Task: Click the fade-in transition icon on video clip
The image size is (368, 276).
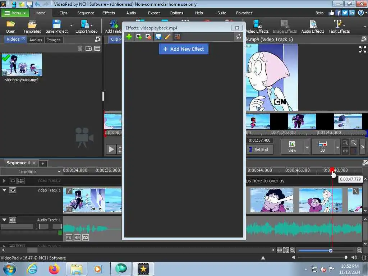Action: (69, 191)
